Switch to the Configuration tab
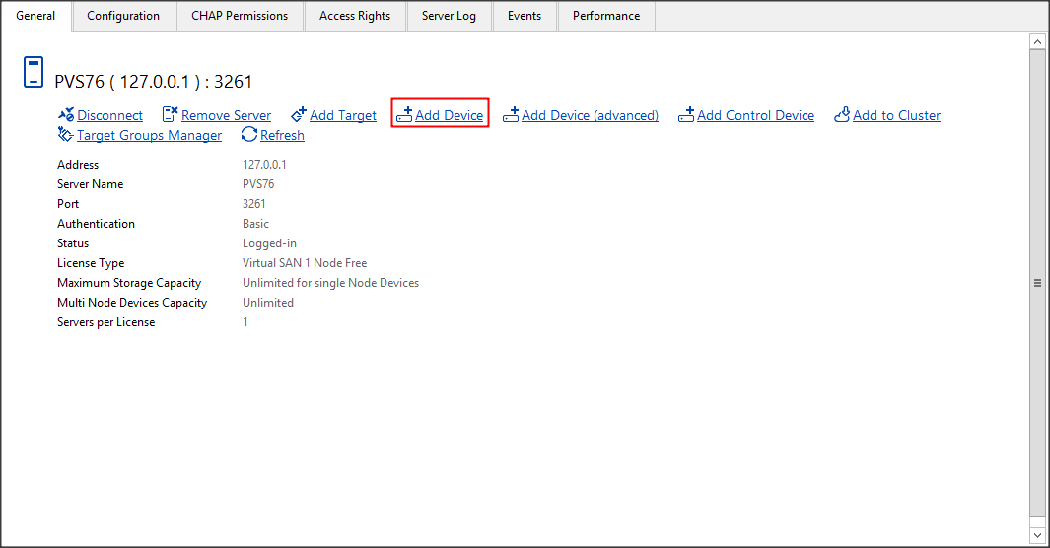The height and width of the screenshot is (548, 1050). 123,16
